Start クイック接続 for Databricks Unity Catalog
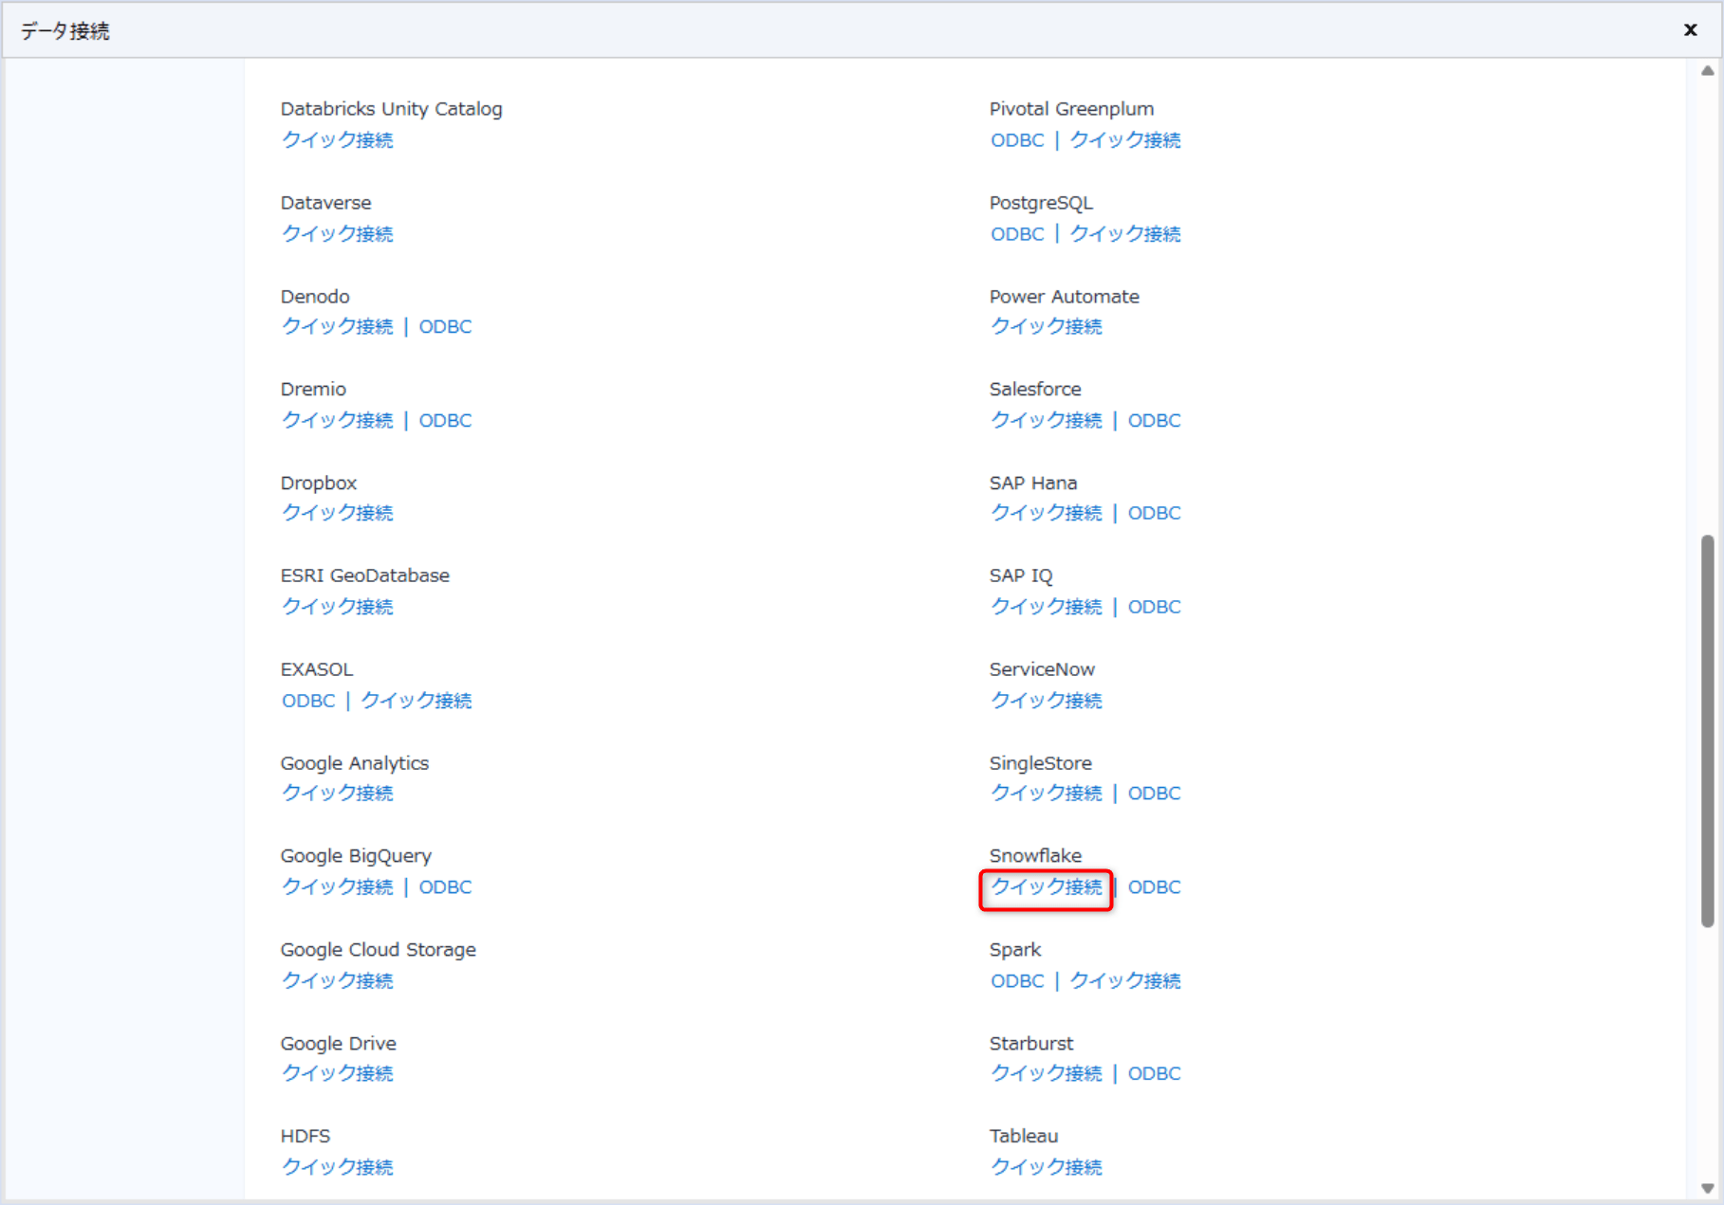 [336, 139]
